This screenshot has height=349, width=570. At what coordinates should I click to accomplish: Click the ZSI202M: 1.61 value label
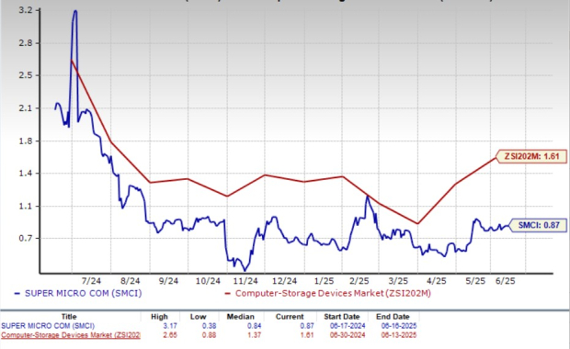tap(531, 156)
